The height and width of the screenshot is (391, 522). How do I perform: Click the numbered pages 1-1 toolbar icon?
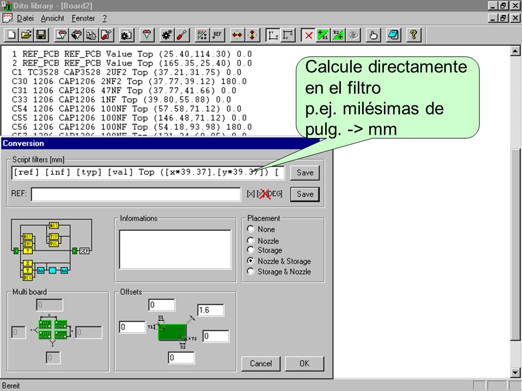(91, 35)
